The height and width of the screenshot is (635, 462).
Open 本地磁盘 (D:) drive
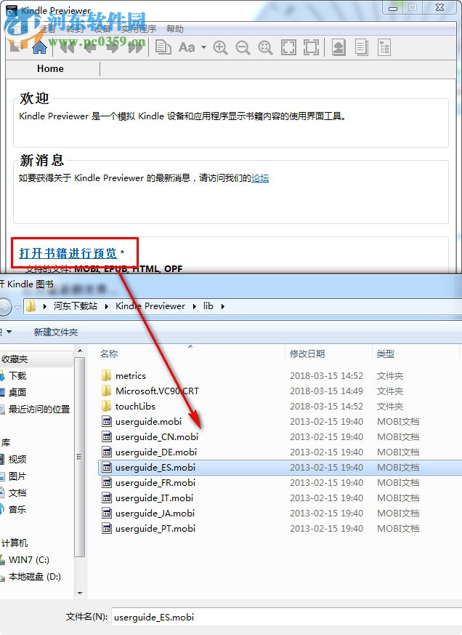[x=35, y=577]
